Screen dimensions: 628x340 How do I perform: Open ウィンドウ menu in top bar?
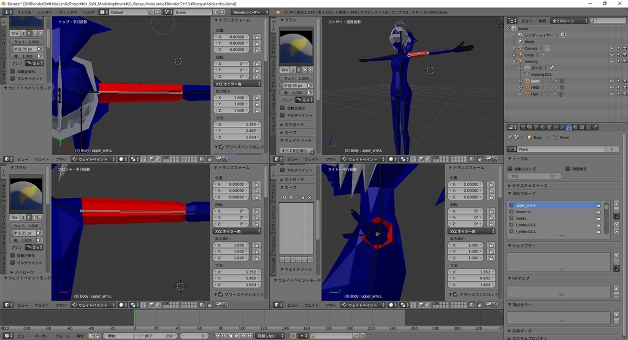point(67,12)
